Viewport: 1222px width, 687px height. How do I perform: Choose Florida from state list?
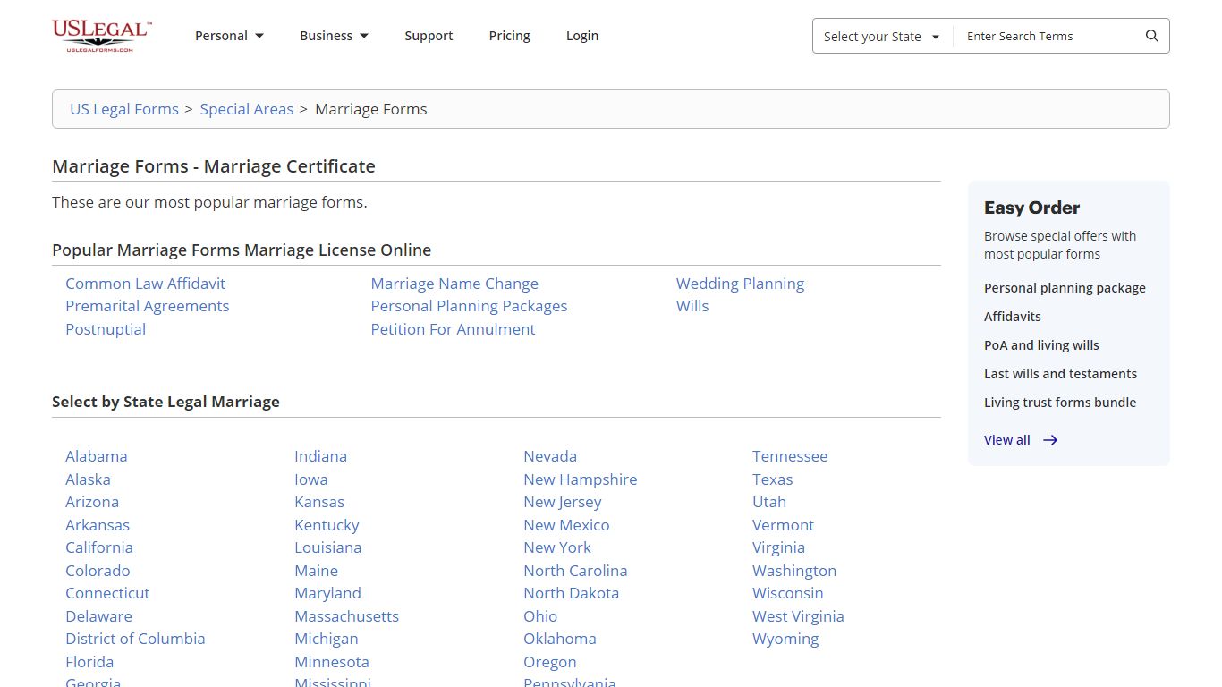coord(89,662)
